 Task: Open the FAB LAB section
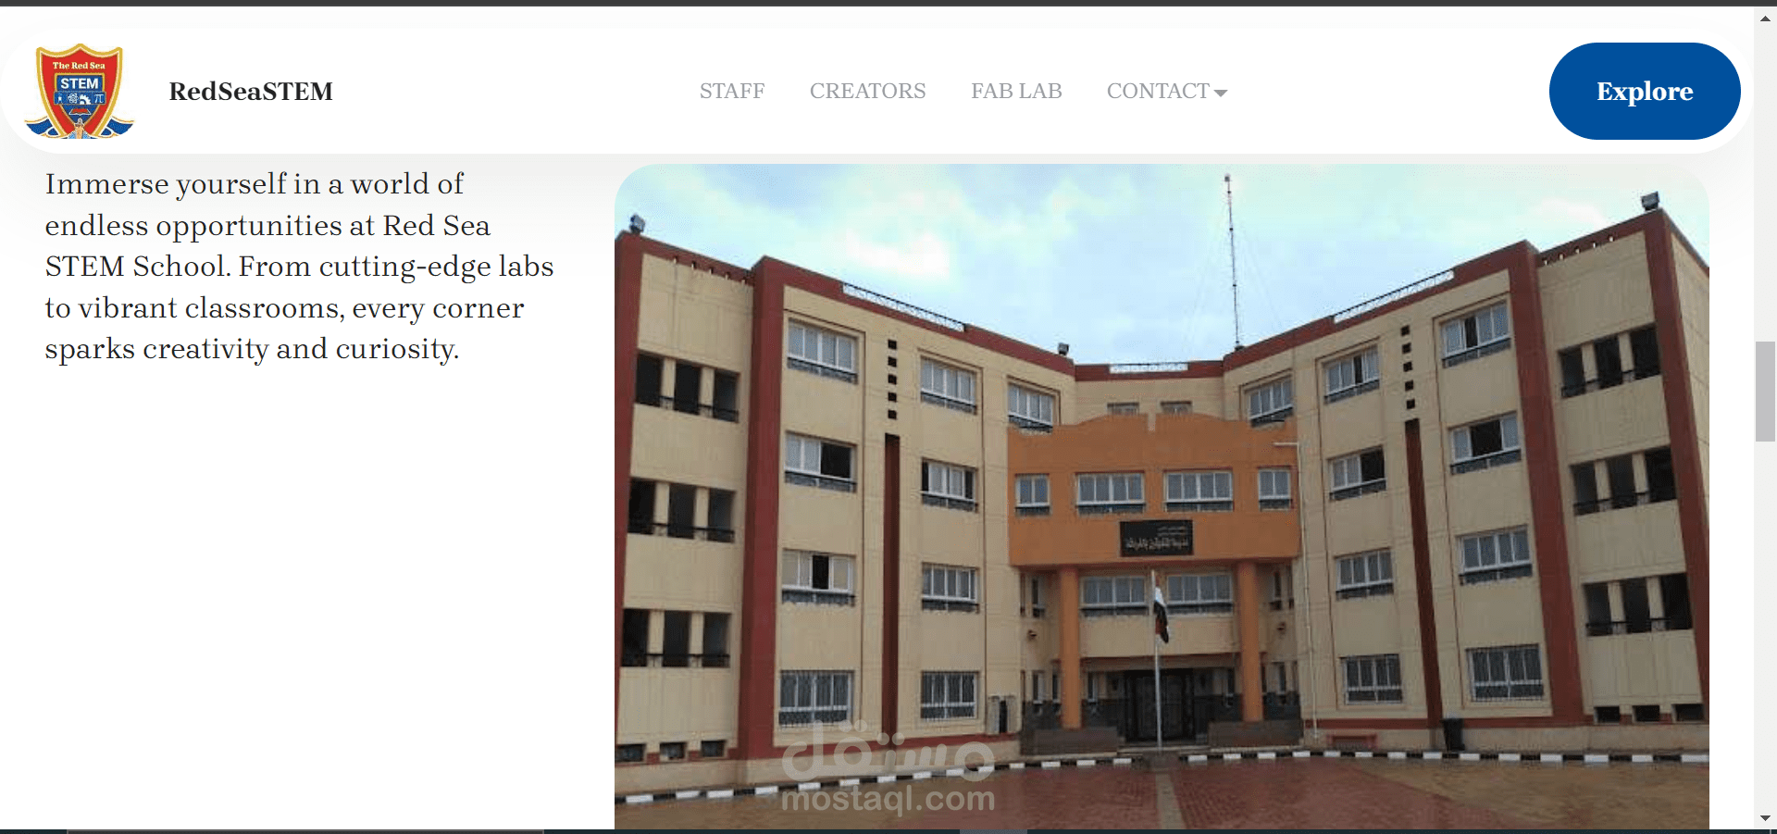pos(1016,91)
